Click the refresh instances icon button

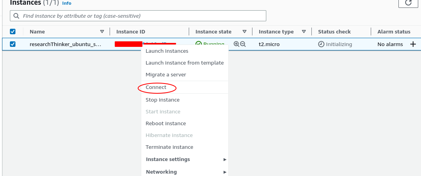(408, 3)
